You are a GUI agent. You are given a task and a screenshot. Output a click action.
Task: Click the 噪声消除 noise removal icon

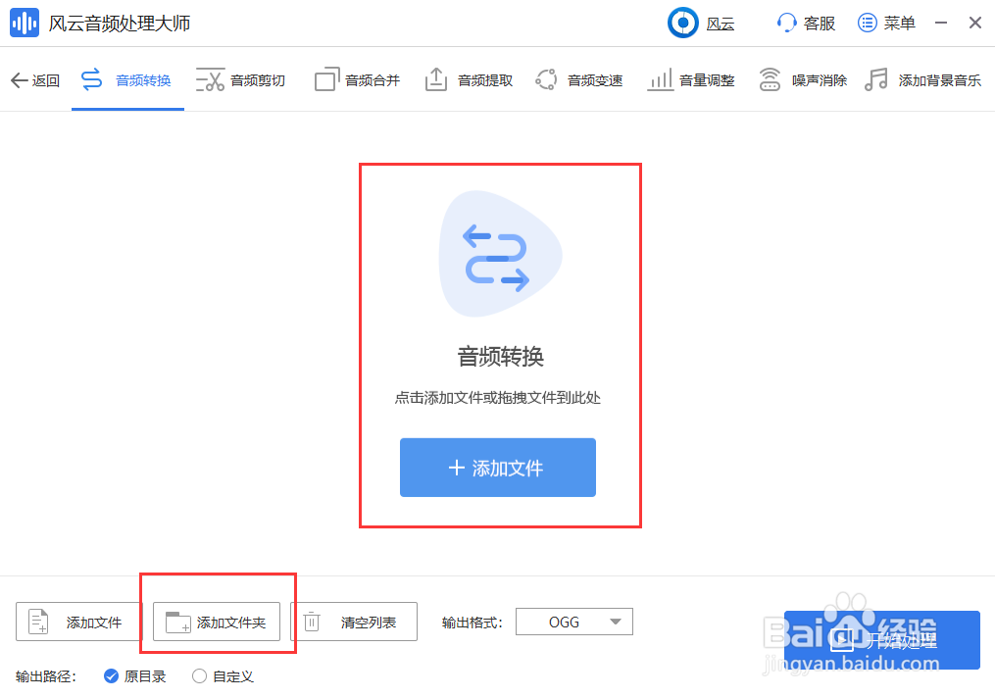coord(770,80)
